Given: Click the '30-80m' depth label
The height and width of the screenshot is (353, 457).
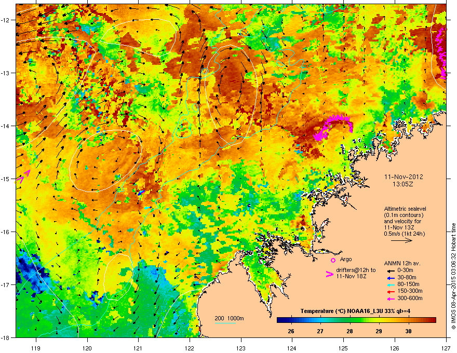Looking at the screenshot, I should 407,277.
